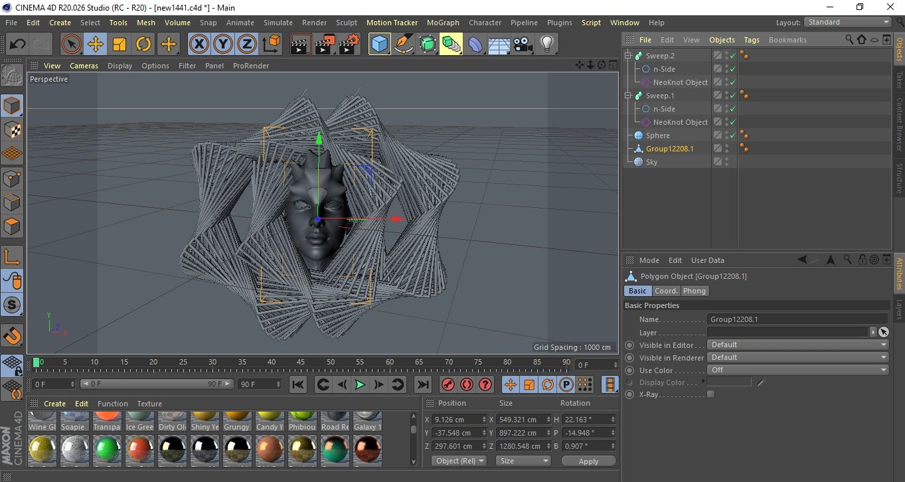Open the MoGraph menu
This screenshot has height=482, width=905.
[x=443, y=23]
